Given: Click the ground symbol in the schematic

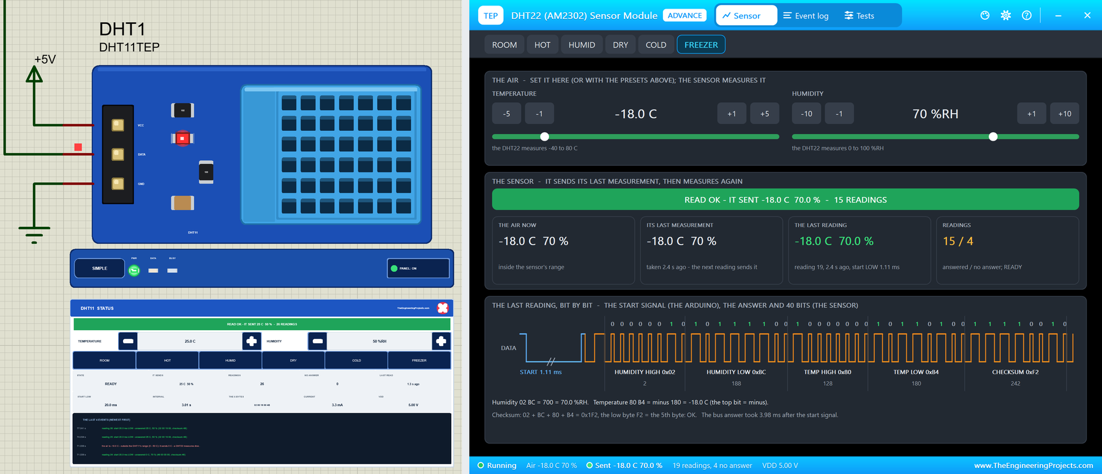Looking at the screenshot, I should coord(34,235).
